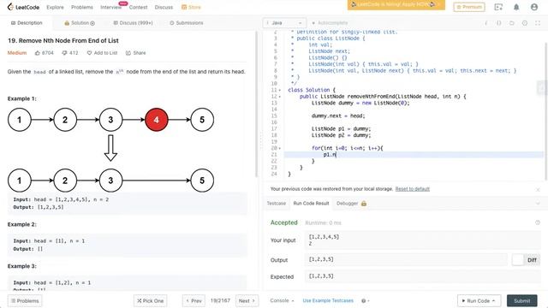Image resolution: width=548 pixels, height=308 pixels.
Task: Go to Prev problem
Action: 194,300
